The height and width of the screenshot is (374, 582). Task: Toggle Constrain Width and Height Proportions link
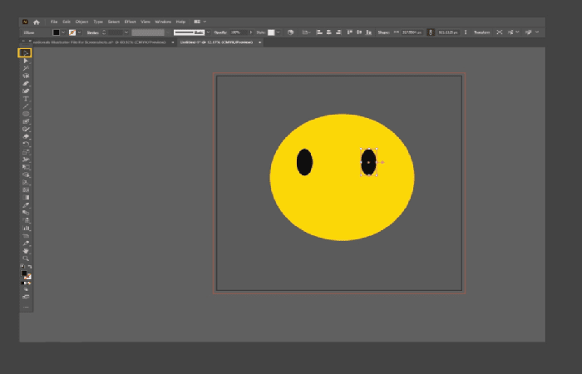click(x=431, y=32)
